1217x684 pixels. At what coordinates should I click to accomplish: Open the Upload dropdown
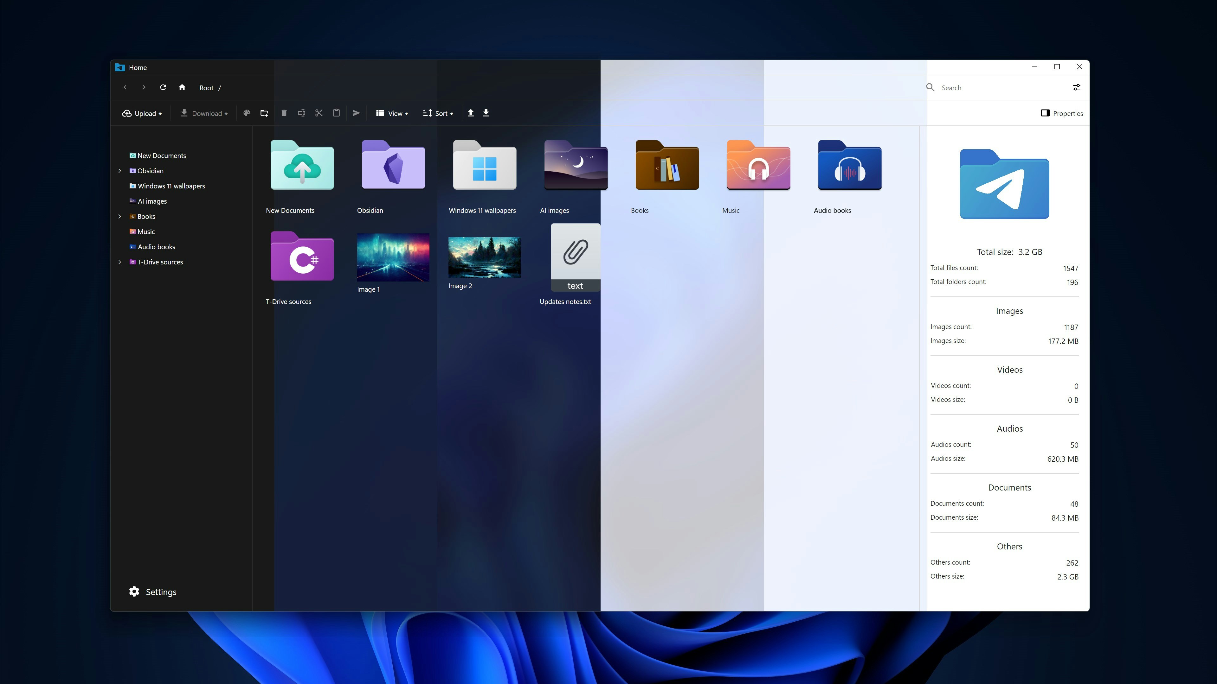pyautogui.click(x=142, y=113)
